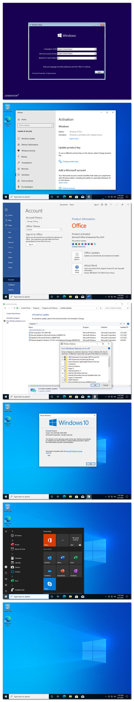Select Save As in Word backstage menu
The image size is (134, 702).
pyautogui.click(x=10, y=242)
